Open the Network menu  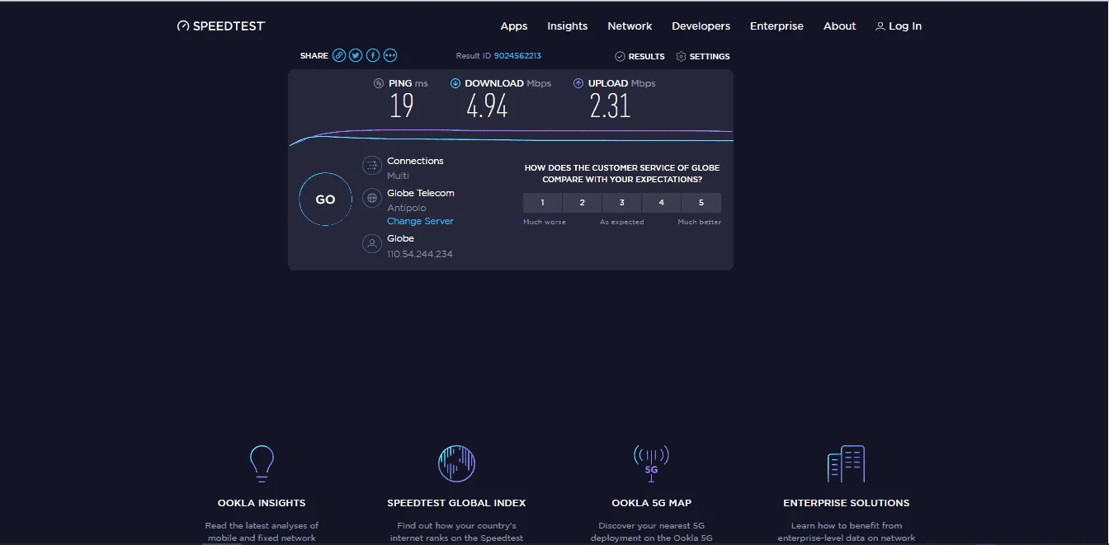point(630,26)
